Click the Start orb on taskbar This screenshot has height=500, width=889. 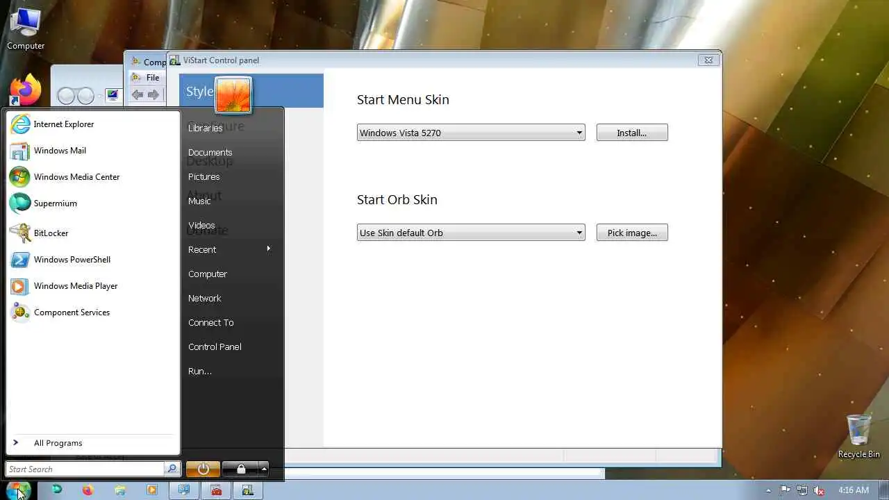18,490
